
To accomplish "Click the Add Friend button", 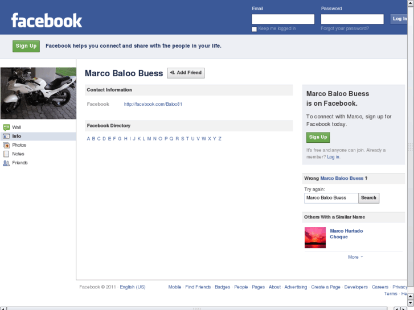I will (x=186, y=73).
